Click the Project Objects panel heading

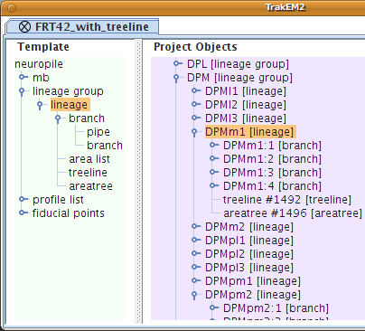pyautogui.click(x=195, y=47)
